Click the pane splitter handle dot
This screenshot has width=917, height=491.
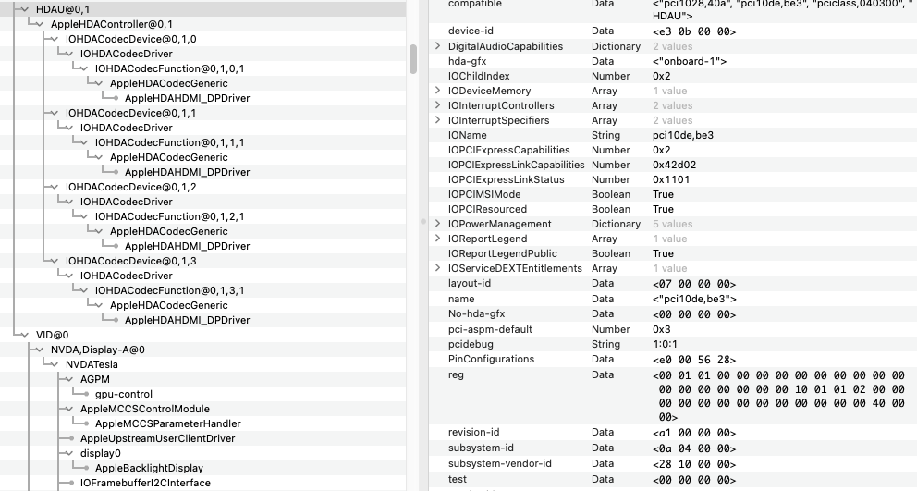422,222
